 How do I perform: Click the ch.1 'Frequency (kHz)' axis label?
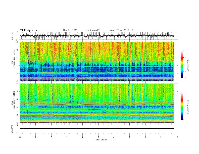tap(14, 58)
